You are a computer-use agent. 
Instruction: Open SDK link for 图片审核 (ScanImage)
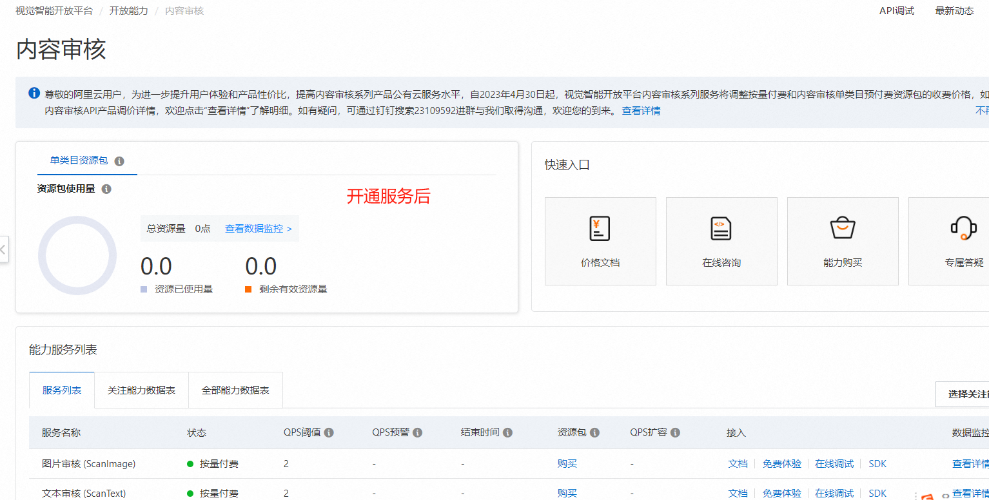[877, 463]
